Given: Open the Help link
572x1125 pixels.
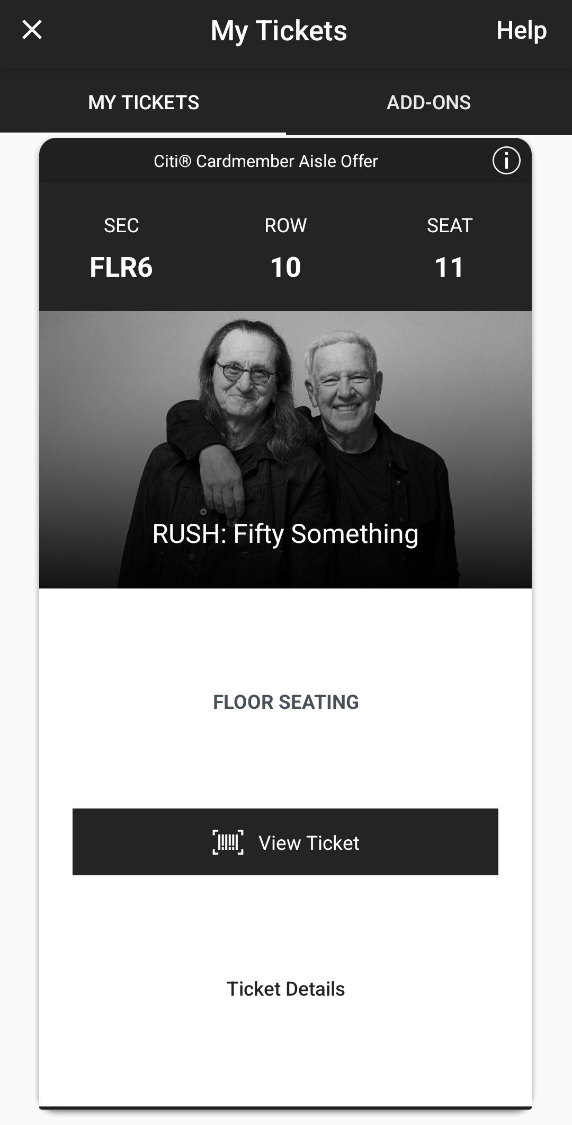Looking at the screenshot, I should [x=521, y=30].
